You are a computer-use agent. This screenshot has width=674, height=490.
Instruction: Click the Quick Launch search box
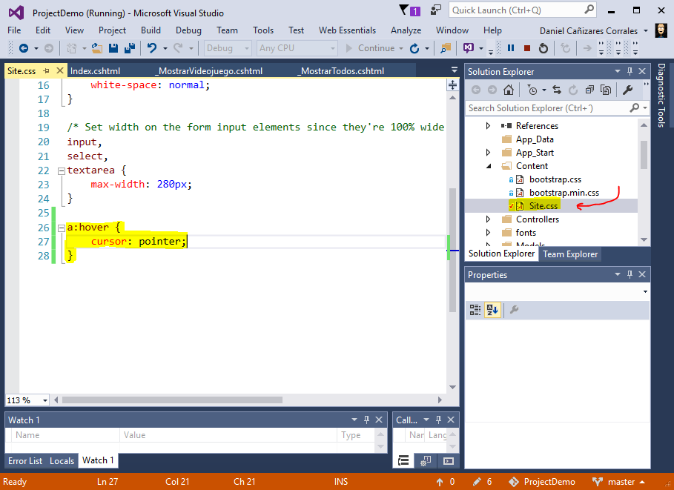[x=522, y=10]
